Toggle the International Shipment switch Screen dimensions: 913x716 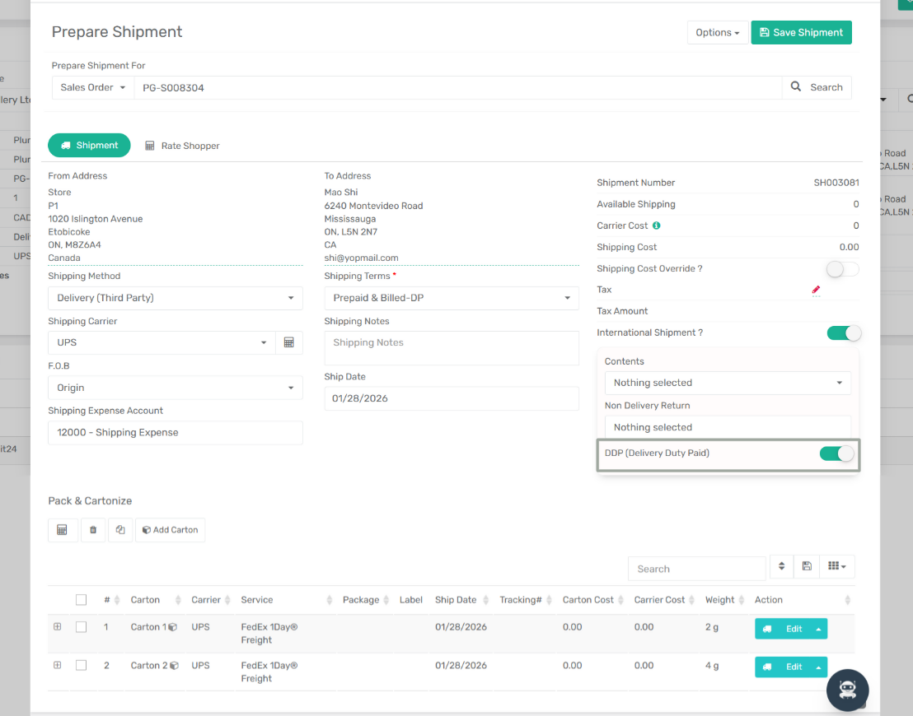843,333
